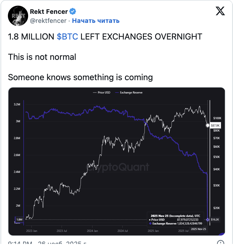Click the $16.2K axis label
The width and height of the screenshot is (233, 249).
[x=215, y=220]
